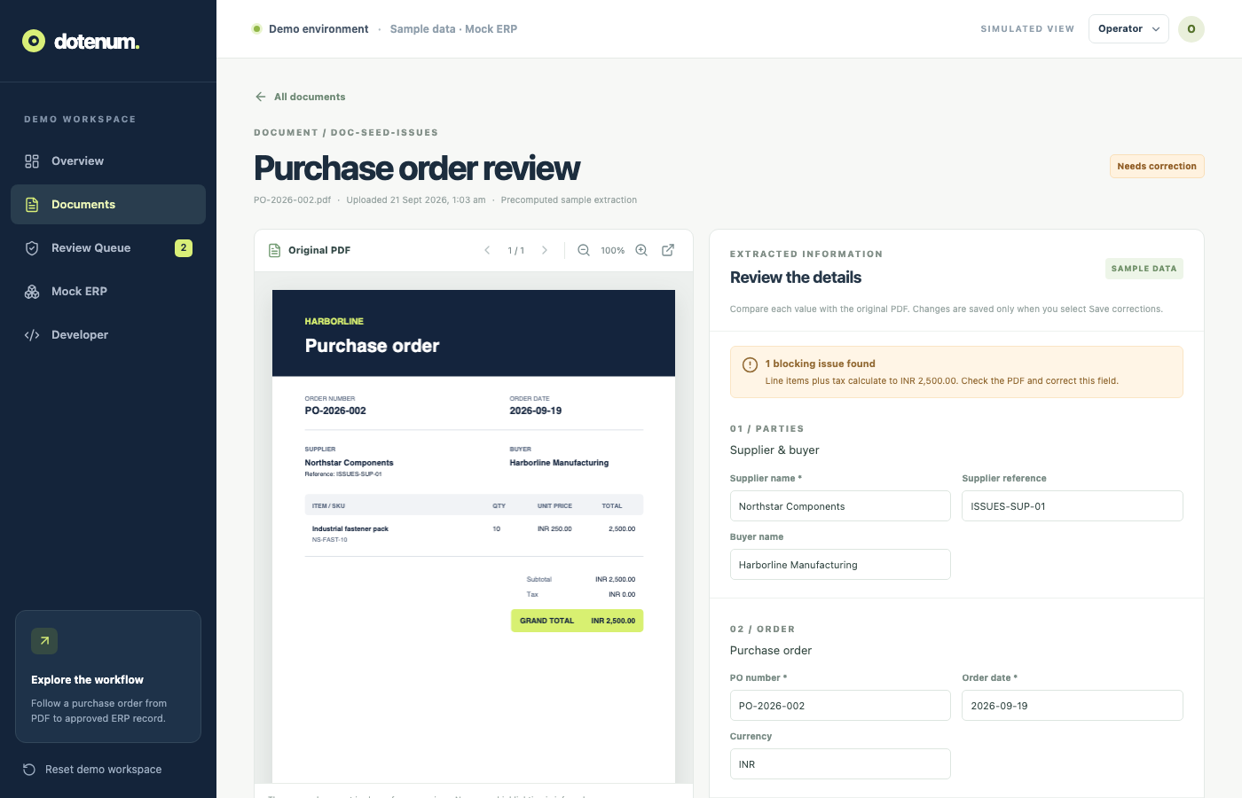Zoom out the PDF viewer
Viewport: 1242px width, 798px height.
pyautogui.click(x=584, y=251)
